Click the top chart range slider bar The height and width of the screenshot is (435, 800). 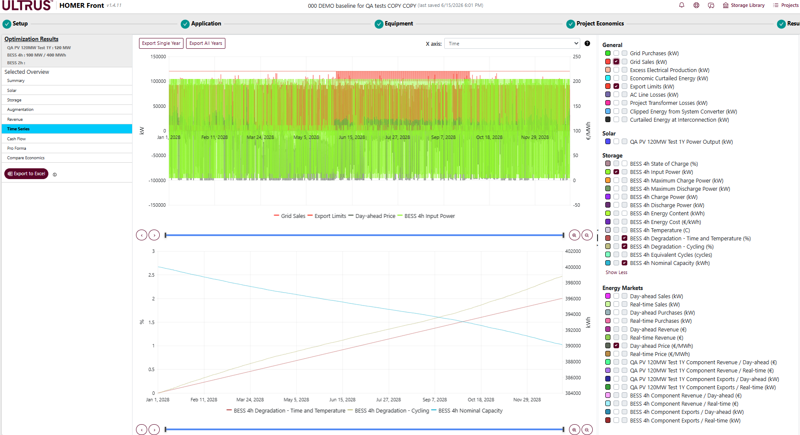click(364, 235)
